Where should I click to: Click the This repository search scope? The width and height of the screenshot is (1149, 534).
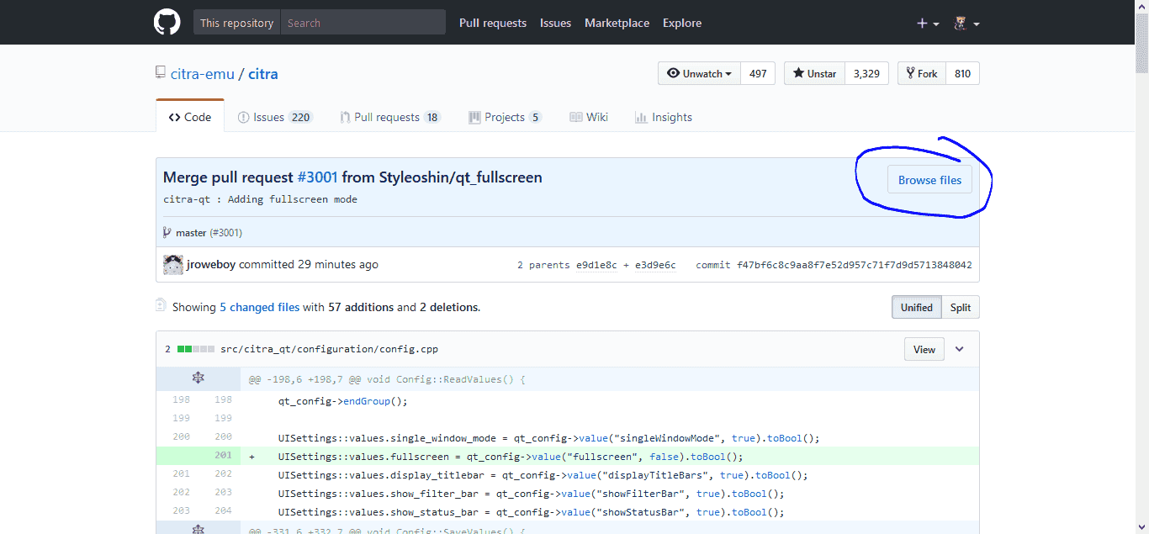coord(236,23)
